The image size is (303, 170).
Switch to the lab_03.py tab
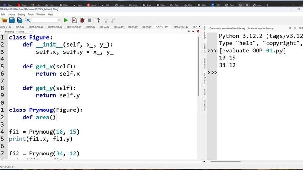click(119, 27)
